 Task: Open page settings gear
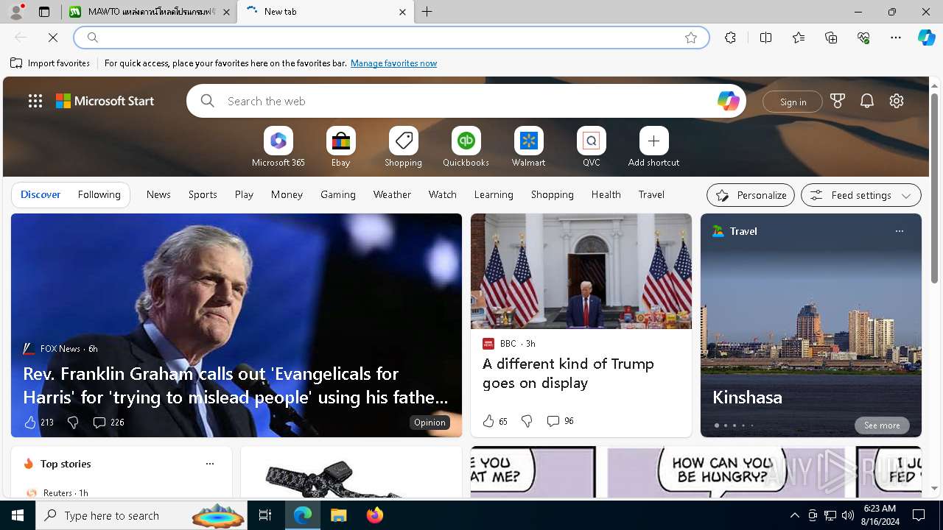pyautogui.click(x=897, y=101)
